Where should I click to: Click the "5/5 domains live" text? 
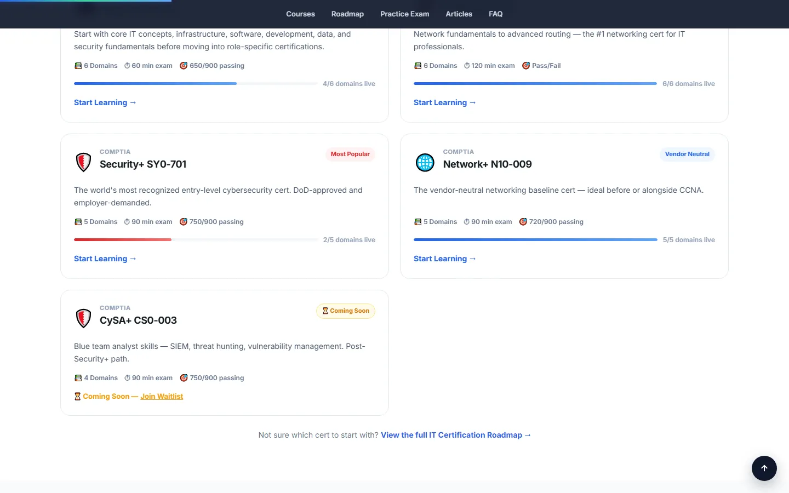tap(689, 240)
